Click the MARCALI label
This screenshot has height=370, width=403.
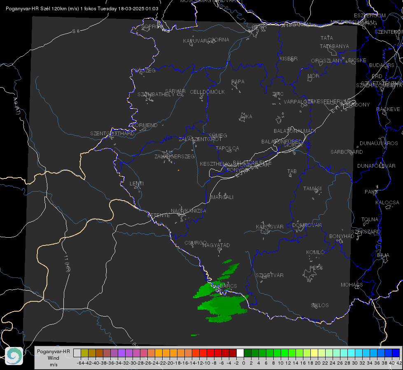click(x=222, y=197)
